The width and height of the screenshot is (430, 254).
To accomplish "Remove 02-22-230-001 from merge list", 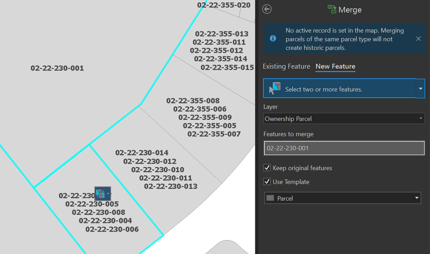I will click(416, 148).
